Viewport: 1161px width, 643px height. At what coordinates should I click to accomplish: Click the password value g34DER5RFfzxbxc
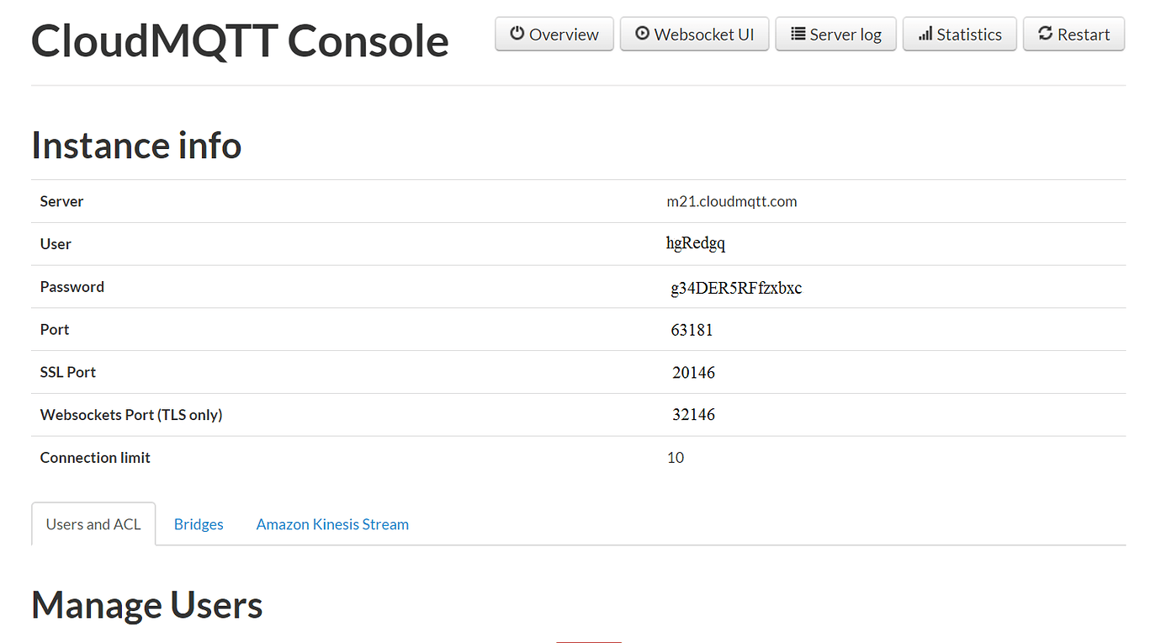pos(736,287)
